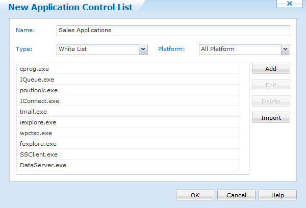This screenshot has height=208, width=306.
Task: Click the Name input field
Action: (x=173, y=31)
